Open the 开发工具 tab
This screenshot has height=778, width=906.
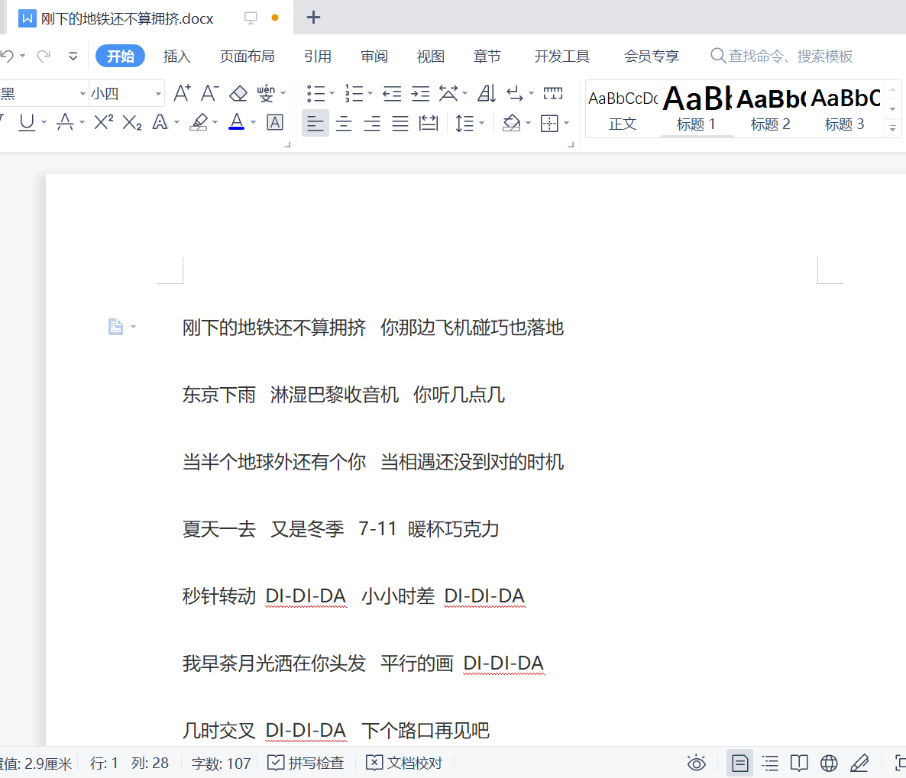click(562, 56)
